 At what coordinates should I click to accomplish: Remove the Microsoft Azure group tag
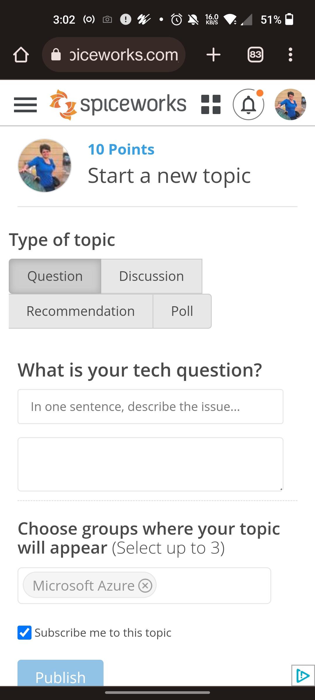pos(145,585)
